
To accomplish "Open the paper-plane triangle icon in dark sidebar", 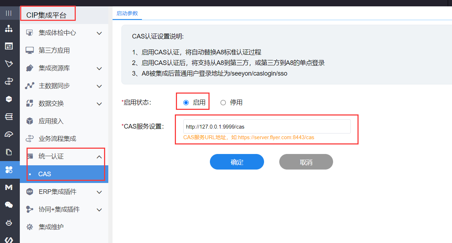I will click(8, 64).
